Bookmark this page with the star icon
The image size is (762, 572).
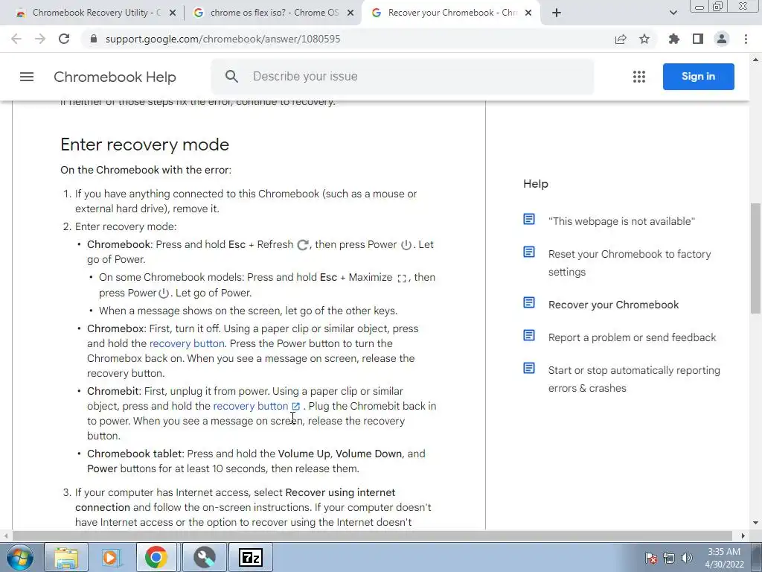pos(644,39)
